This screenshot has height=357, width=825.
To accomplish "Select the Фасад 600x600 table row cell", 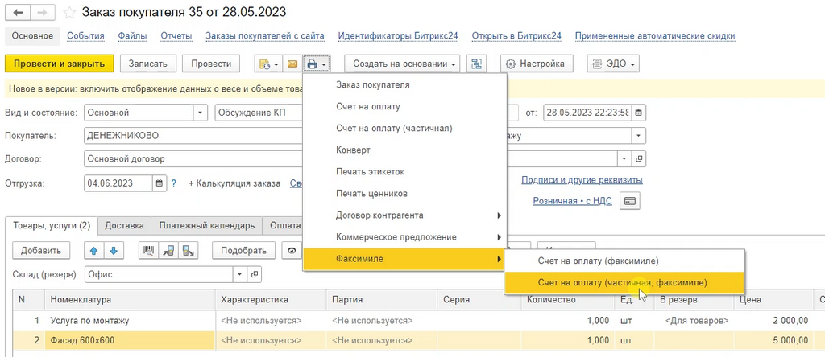I will (x=130, y=341).
